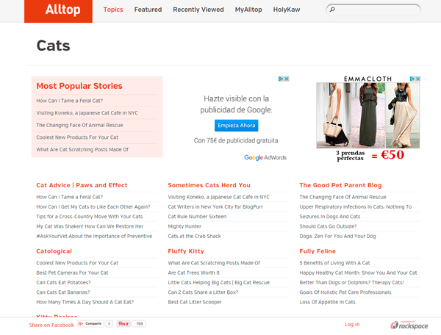Close the Emmacloth ad

(x=416, y=79)
